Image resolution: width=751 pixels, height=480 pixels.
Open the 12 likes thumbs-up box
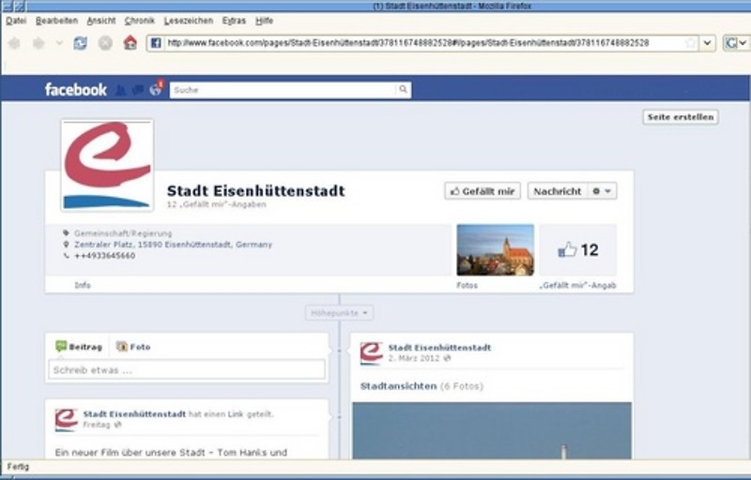[578, 250]
